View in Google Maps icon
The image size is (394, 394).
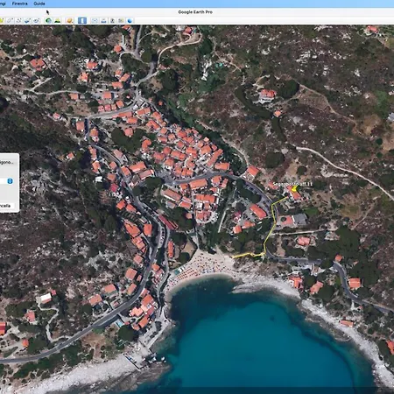121,20
